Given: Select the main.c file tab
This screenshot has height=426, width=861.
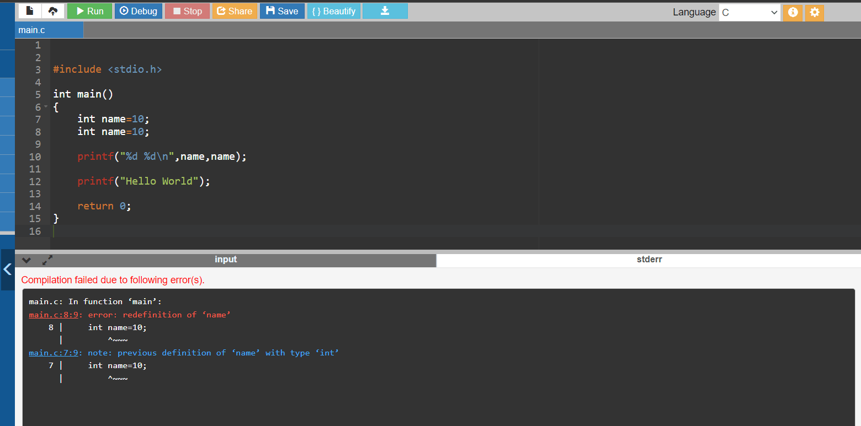Looking at the screenshot, I should click(49, 30).
